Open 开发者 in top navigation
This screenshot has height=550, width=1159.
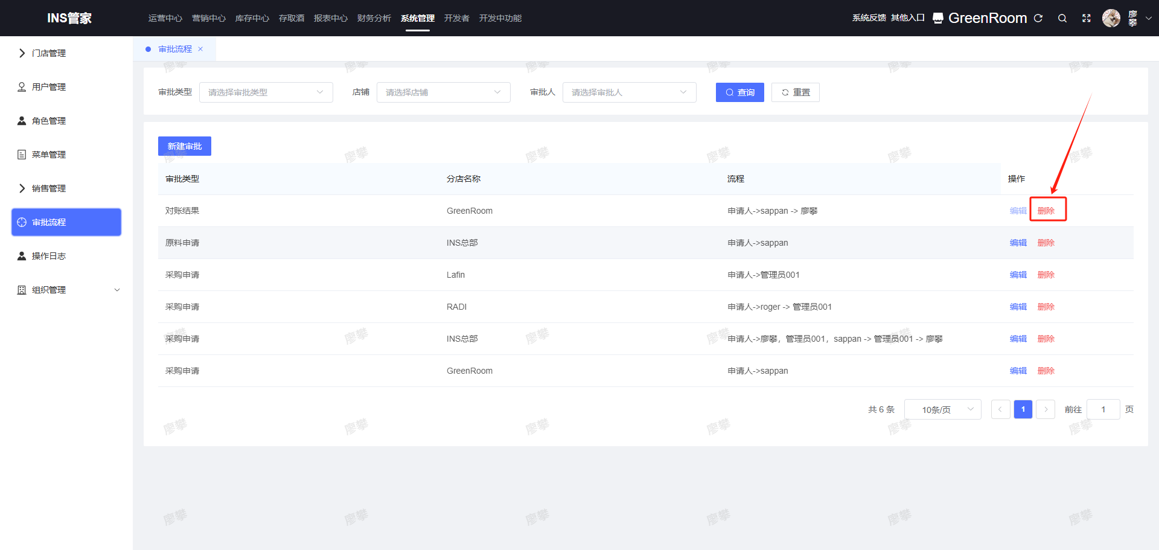coord(457,18)
